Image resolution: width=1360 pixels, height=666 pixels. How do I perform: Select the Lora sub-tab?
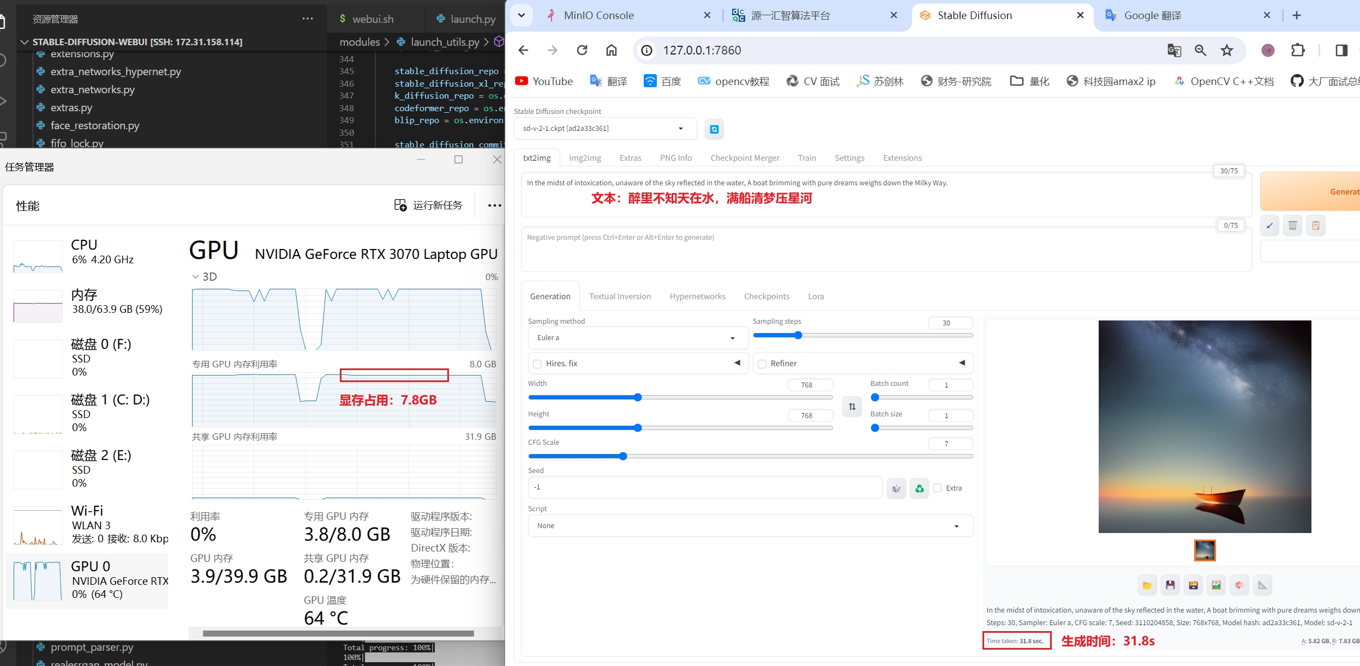coord(816,296)
